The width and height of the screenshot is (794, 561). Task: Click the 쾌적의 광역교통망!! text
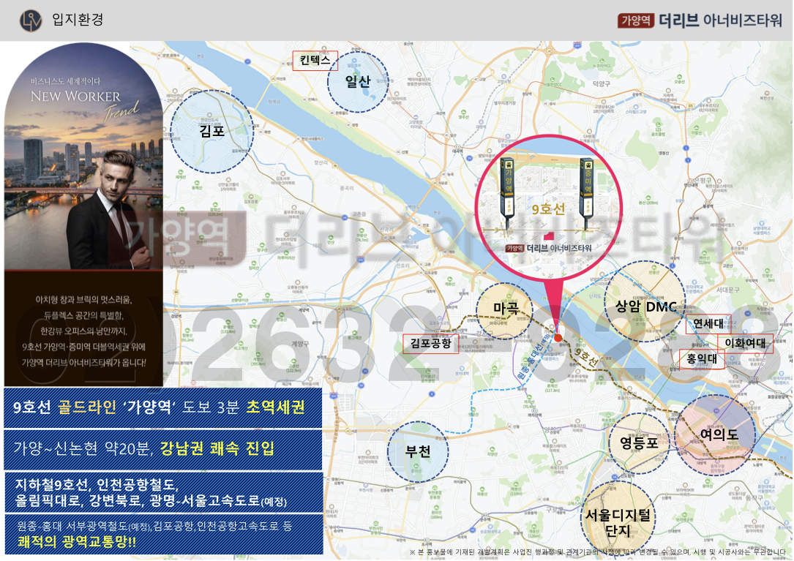pos(76,542)
